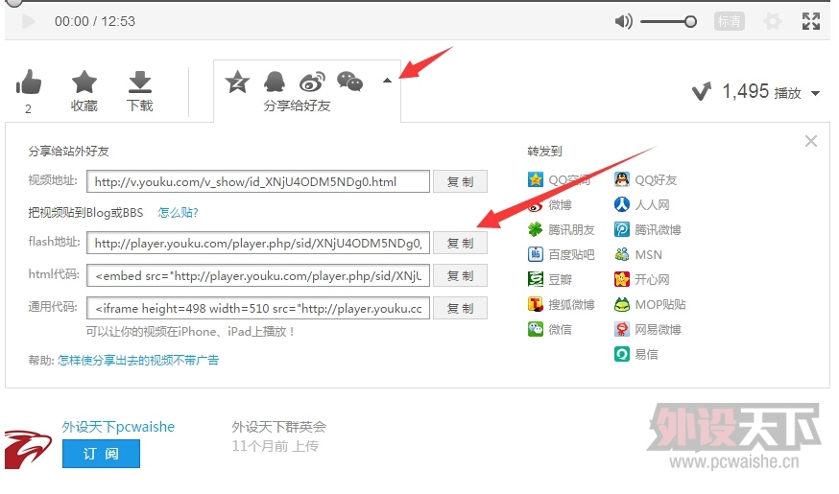
Task: Click the 视频地址 URL text field
Action: tap(257, 181)
